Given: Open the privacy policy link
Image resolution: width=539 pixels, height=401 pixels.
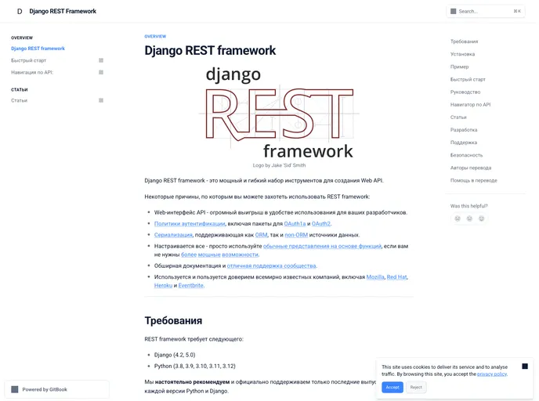Looking at the screenshot, I should click(x=491, y=374).
